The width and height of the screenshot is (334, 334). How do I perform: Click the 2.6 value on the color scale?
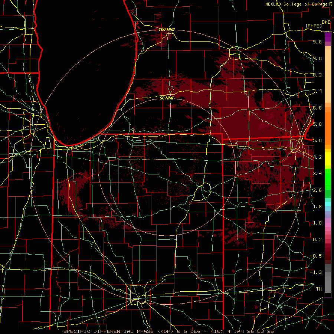317,190
